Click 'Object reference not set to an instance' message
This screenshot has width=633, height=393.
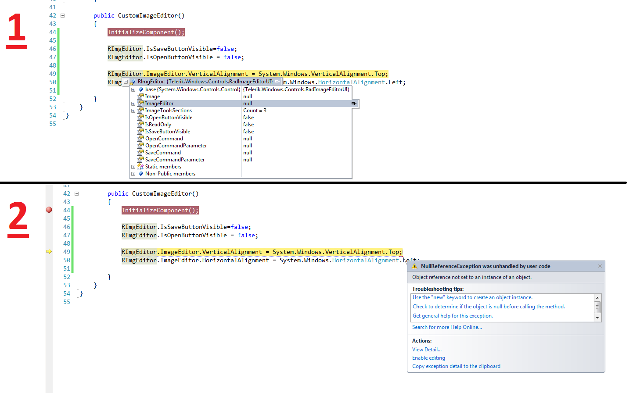point(472,277)
